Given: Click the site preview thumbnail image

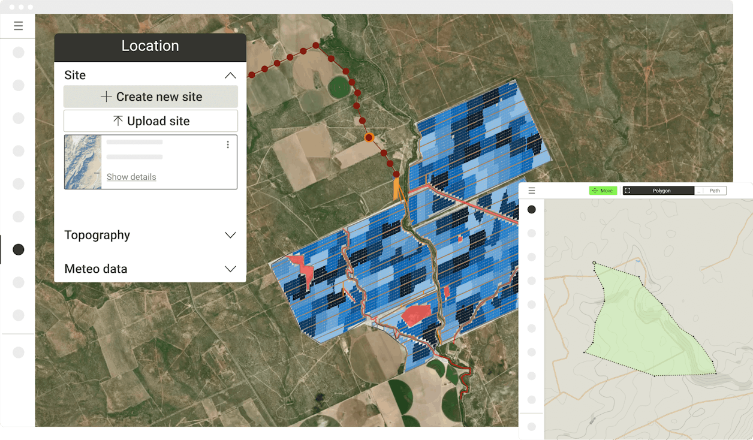Looking at the screenshot, I should click(x=82, y=162).
